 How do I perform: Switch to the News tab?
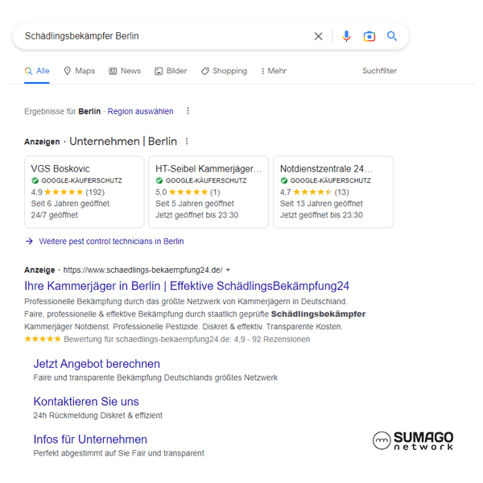tap(125, 71)
